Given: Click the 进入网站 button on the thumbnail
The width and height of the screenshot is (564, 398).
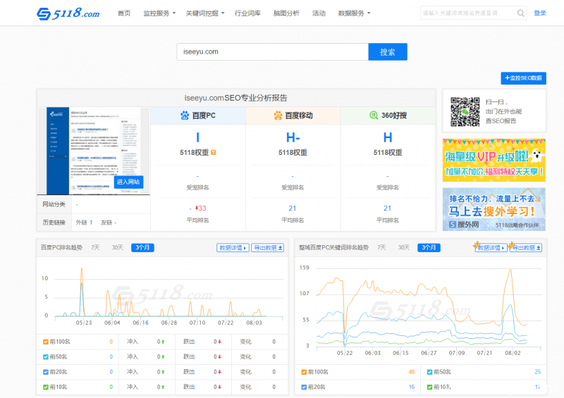Looking at the screenshot, I should click(x=128, y=182).
